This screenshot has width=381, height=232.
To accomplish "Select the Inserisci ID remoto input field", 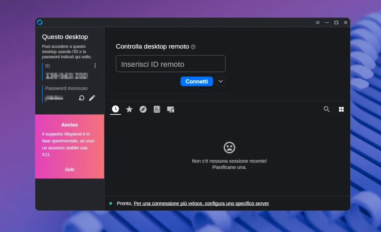I will [x=170, y=64].
